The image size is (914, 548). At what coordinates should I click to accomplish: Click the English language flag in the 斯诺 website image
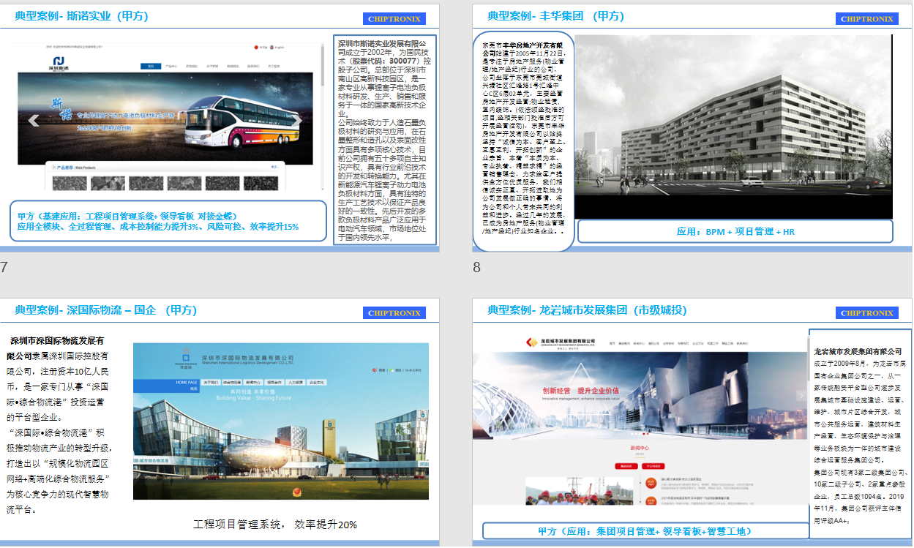pos(272,48)
